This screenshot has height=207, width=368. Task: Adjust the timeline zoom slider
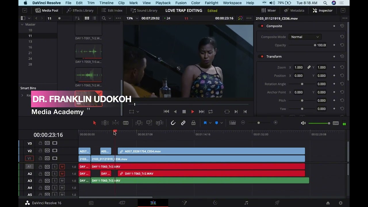click(259, 123)
